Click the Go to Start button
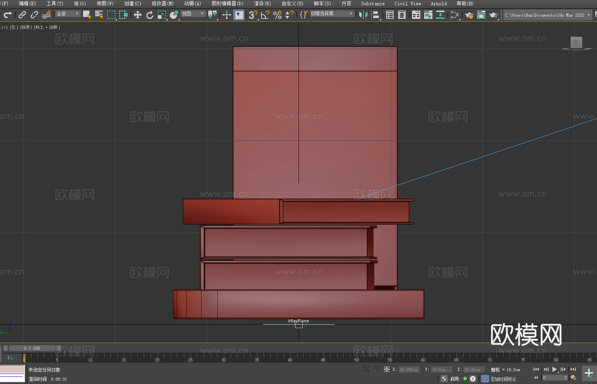Image resolution: width=597 pixels, height=384 pixels. pyautogui.click(x=536, y=369)
